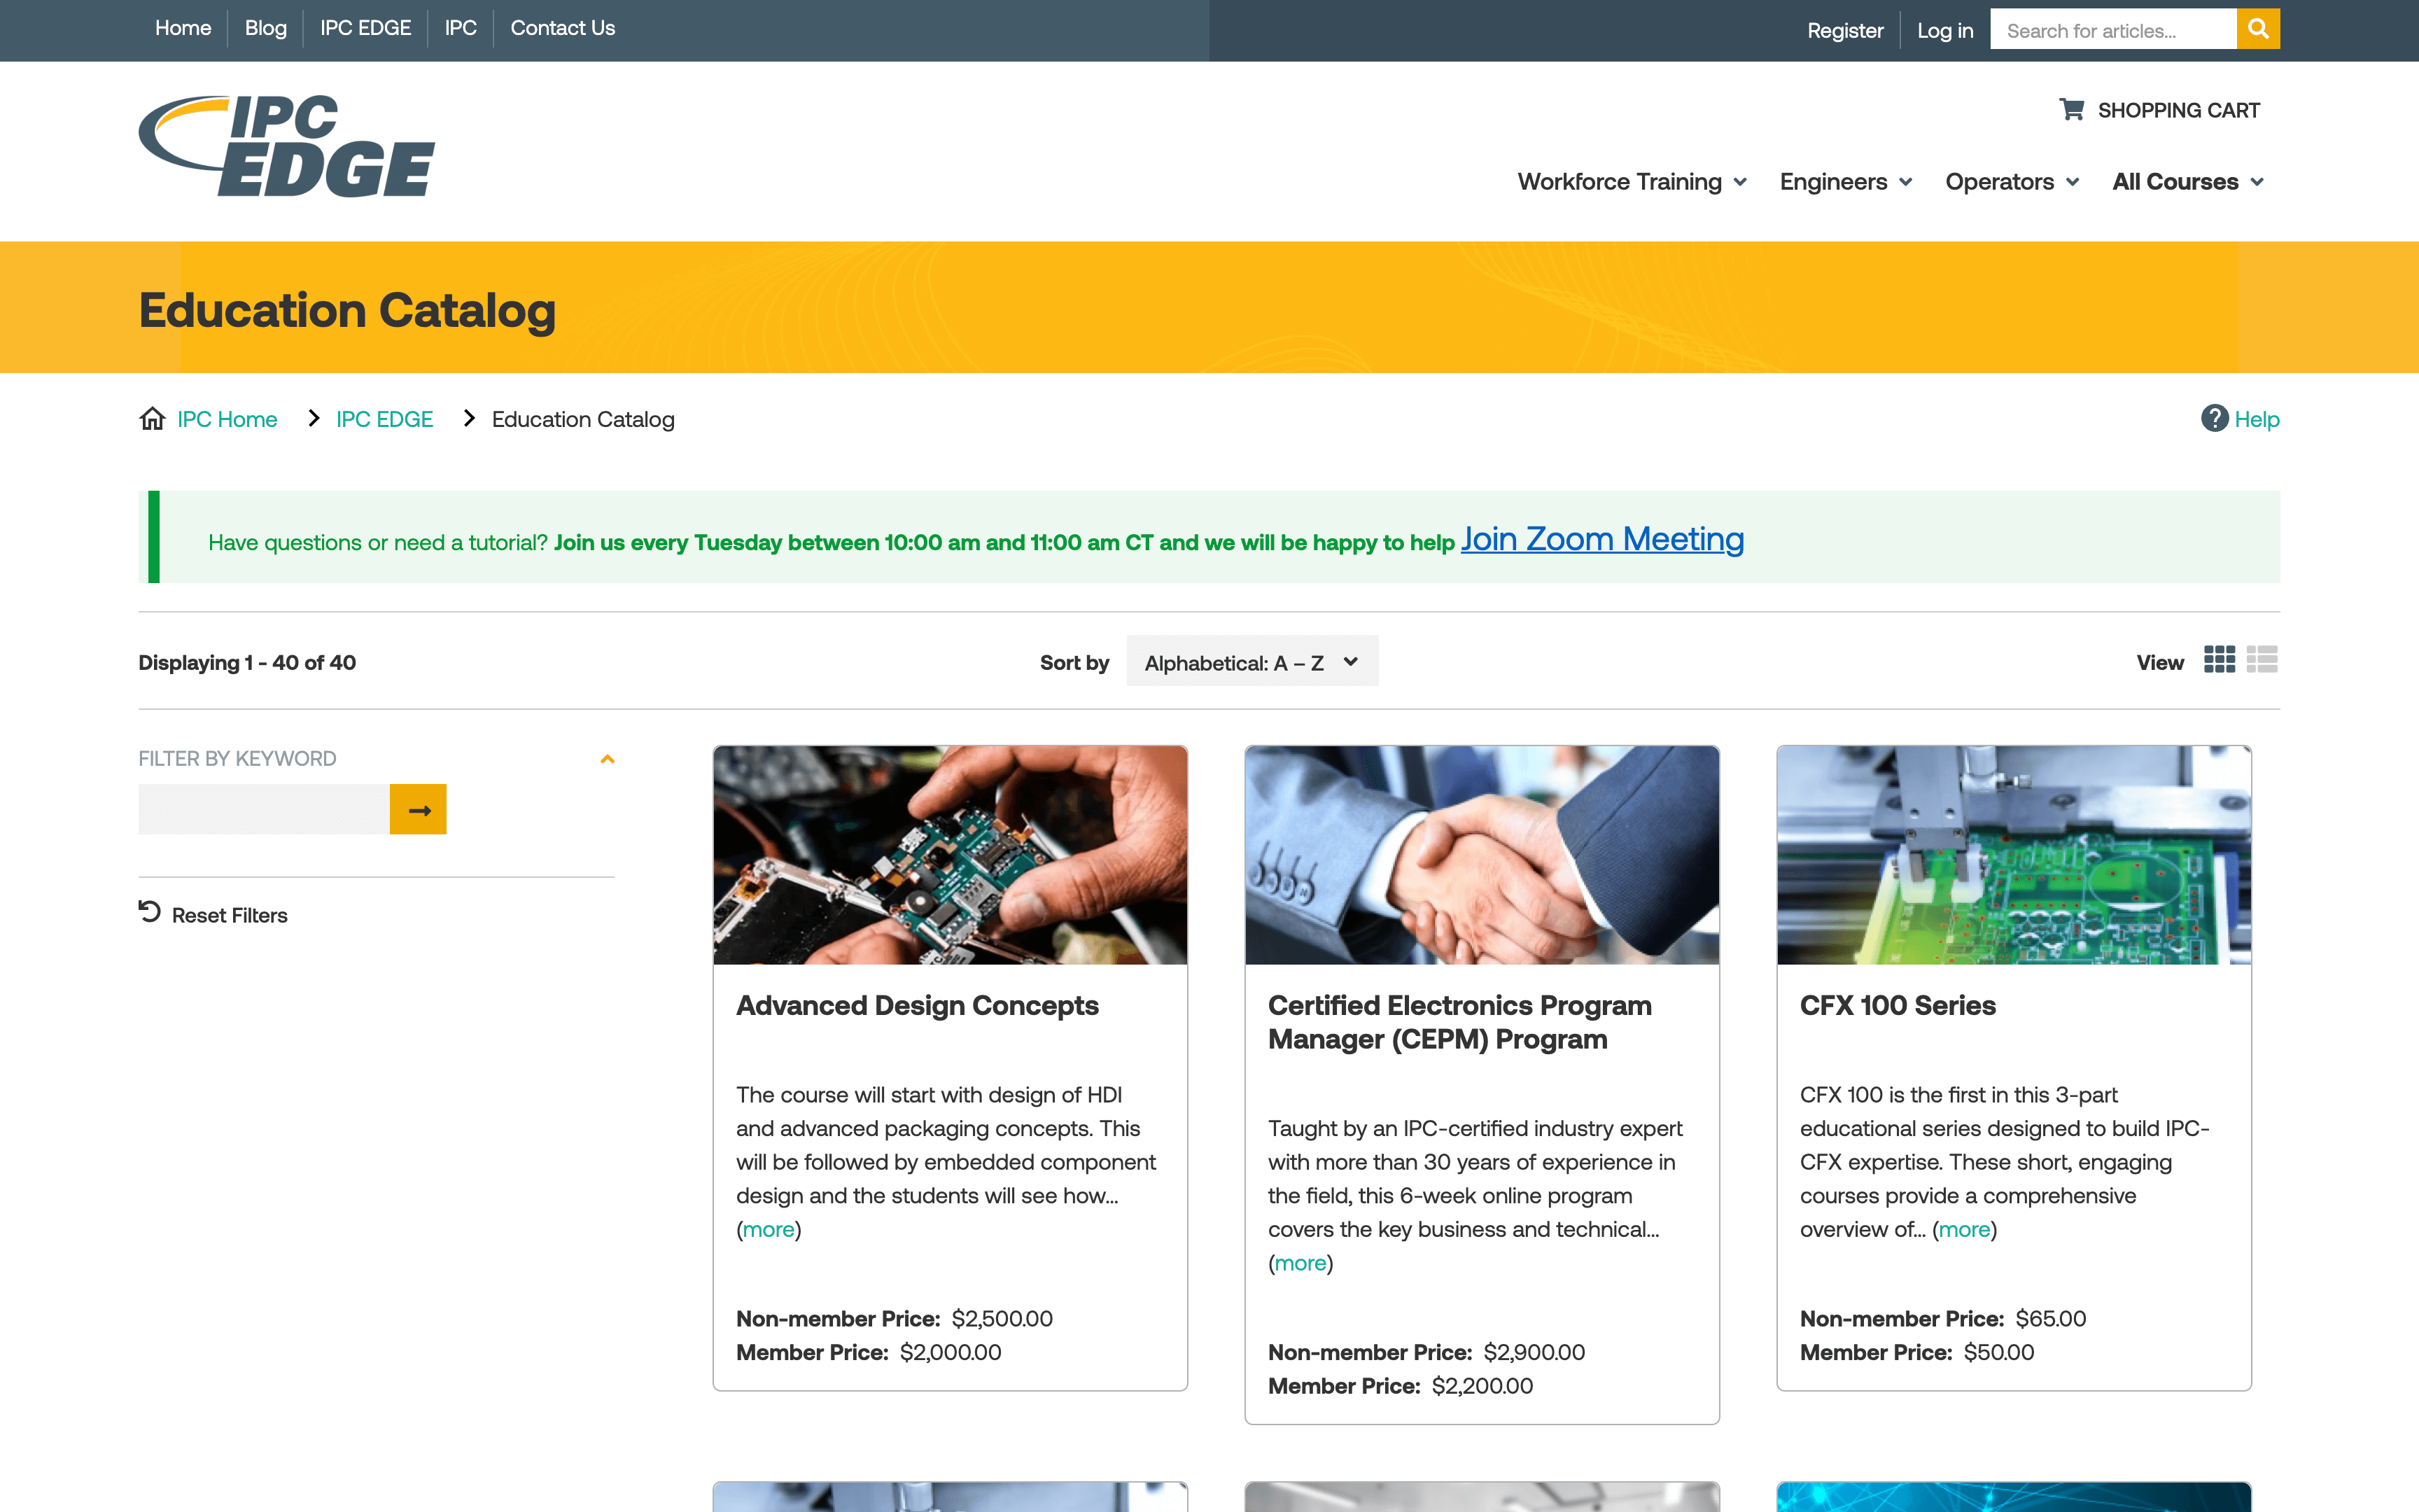Viewport: 2419px width, 1512px height.
Task: Open Blog in top navigation
Action: tap(265, 28)
